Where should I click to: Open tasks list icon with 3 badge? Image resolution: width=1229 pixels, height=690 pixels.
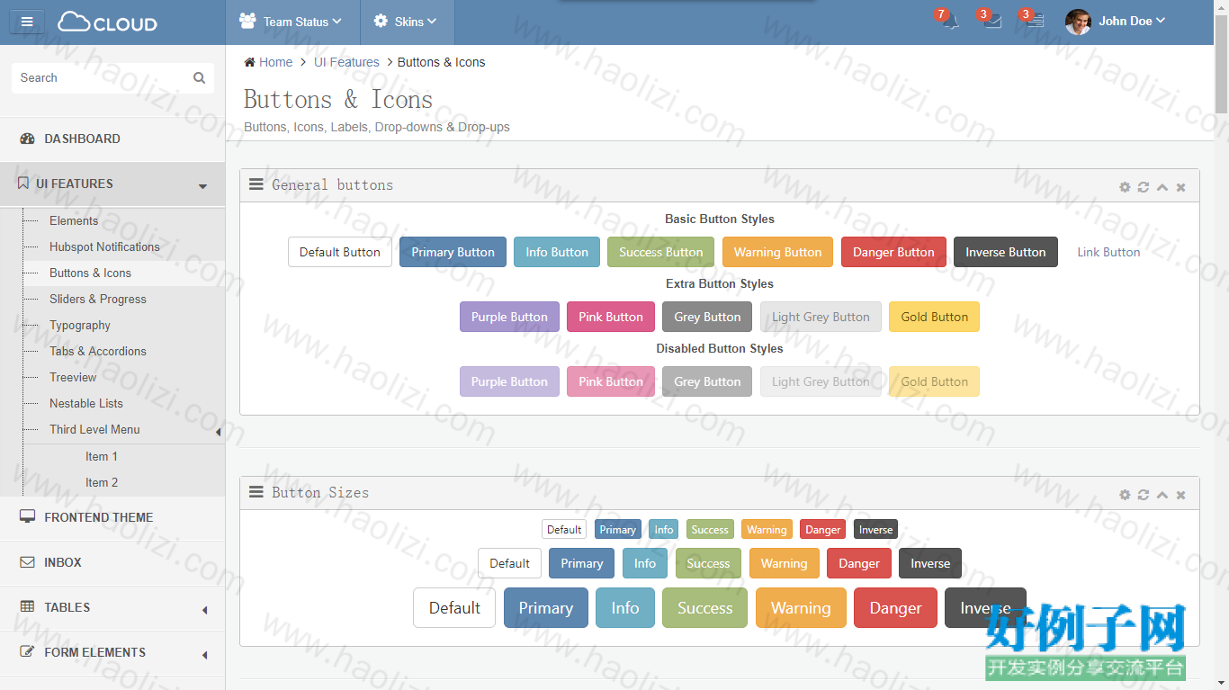click(x=1036, y=22)
